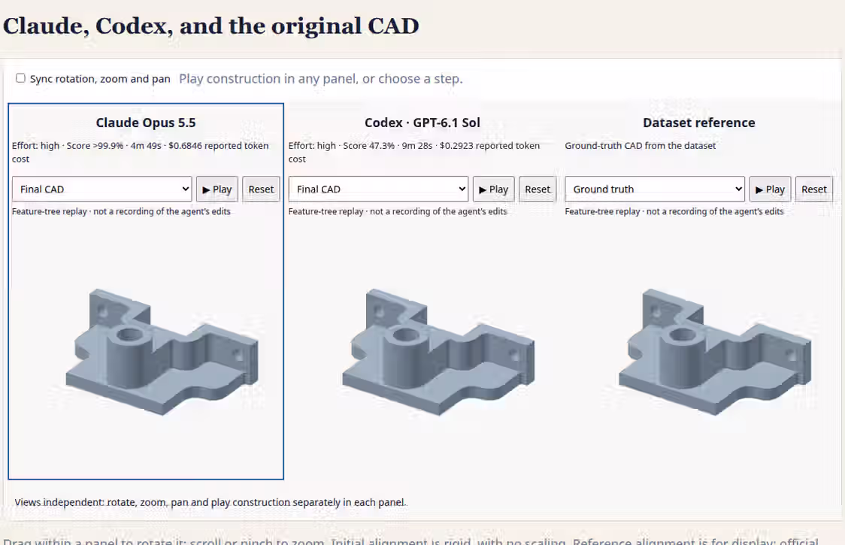Click the Claude Opus 5.5 panel title

tap(146, 123)
